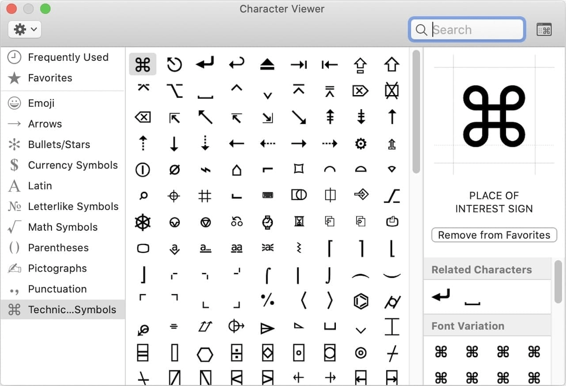566x386 pixels.
Task: Click the calendar-like viewer toggle near search
Action: 544,29
